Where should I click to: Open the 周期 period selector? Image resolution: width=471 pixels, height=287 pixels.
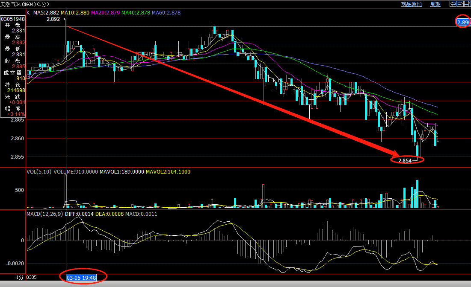435,4
